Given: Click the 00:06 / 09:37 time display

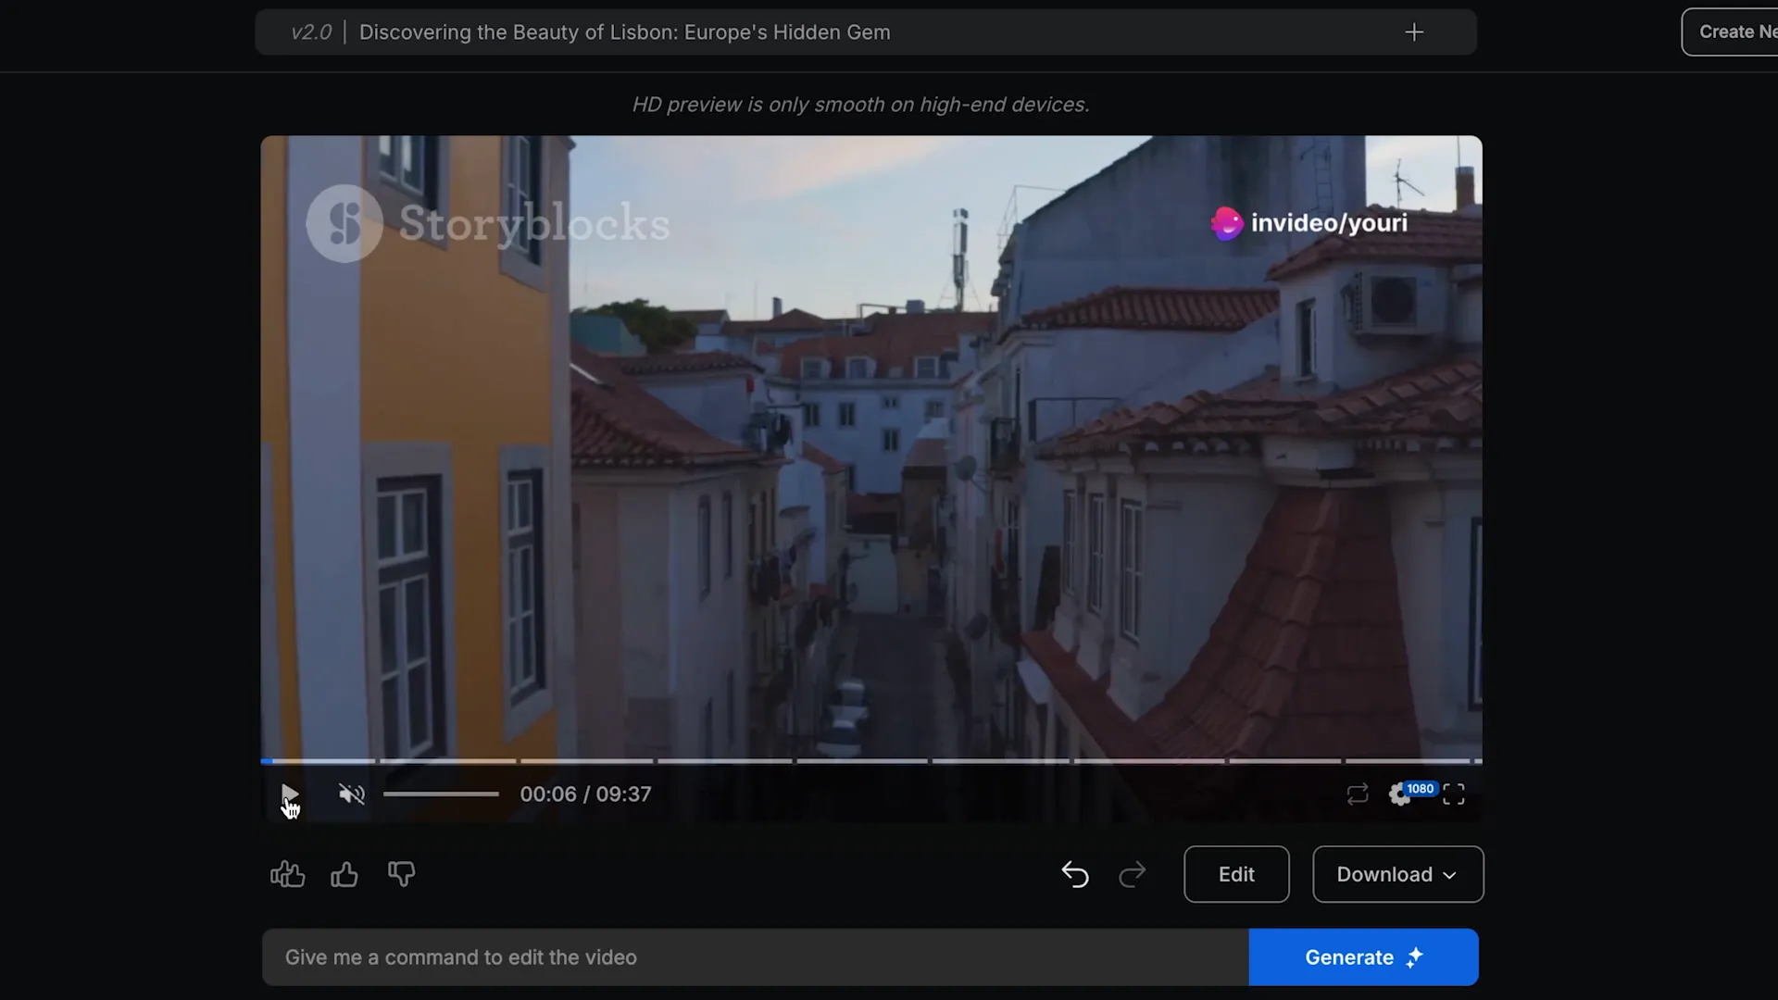Looking at the screenshot, I should 585,794.
